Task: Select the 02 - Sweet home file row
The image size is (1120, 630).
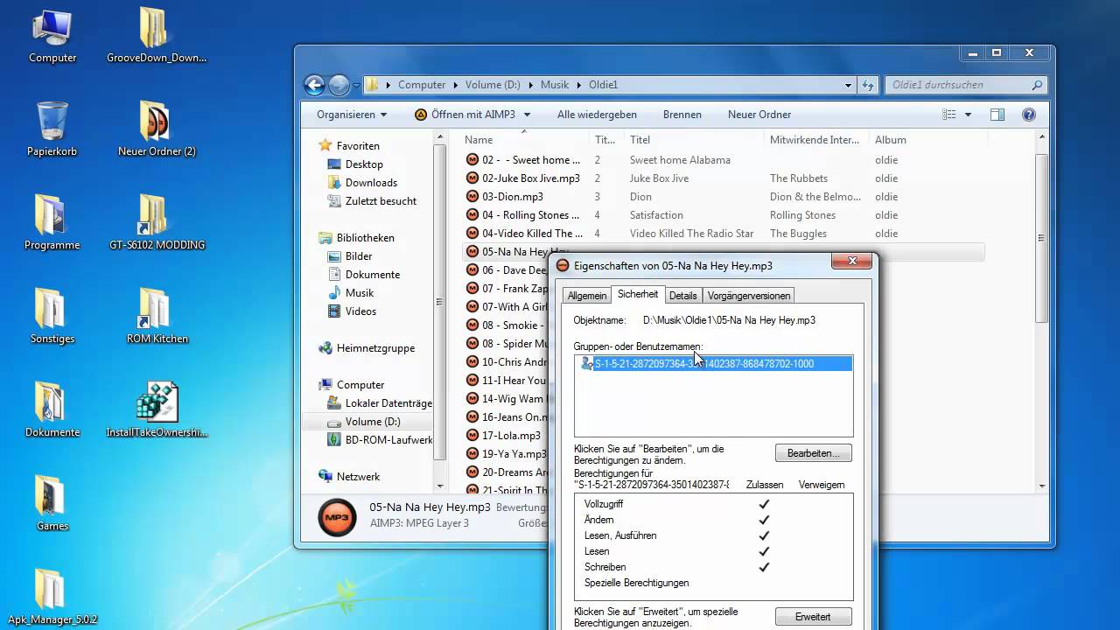Action: [722, 160]
